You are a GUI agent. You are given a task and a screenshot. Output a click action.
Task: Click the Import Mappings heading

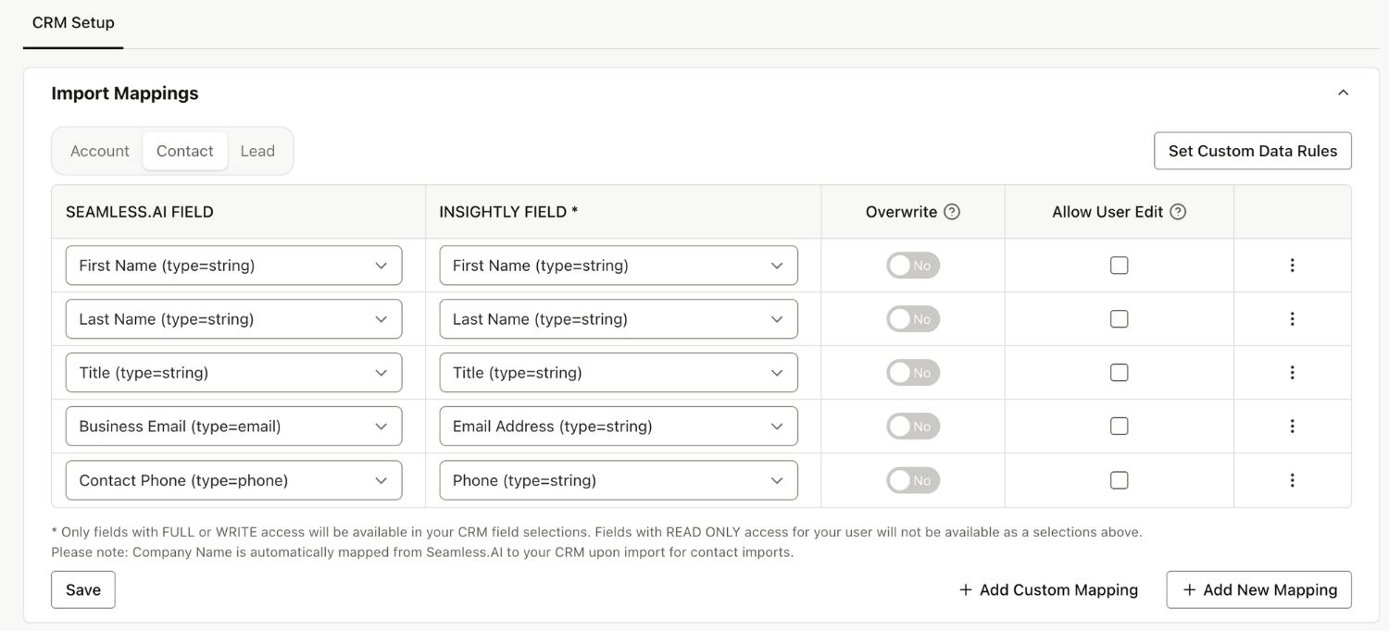click(125, 93)
